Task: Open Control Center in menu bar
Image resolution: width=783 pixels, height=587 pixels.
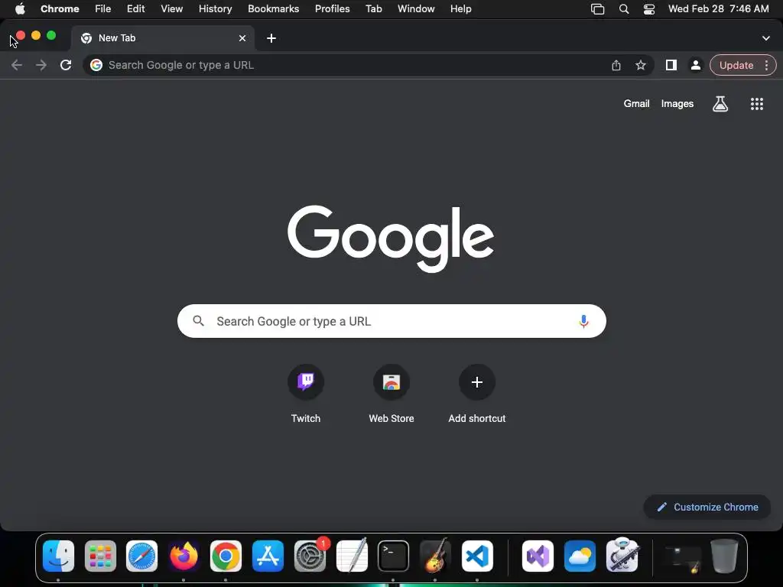Action: (648, 9)
